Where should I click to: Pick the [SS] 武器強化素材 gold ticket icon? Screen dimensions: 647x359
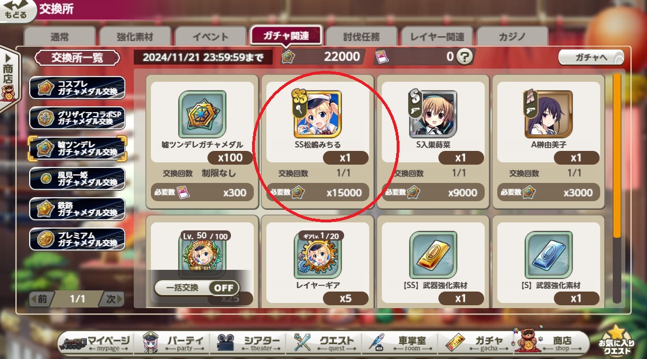[x=433, y=254]
